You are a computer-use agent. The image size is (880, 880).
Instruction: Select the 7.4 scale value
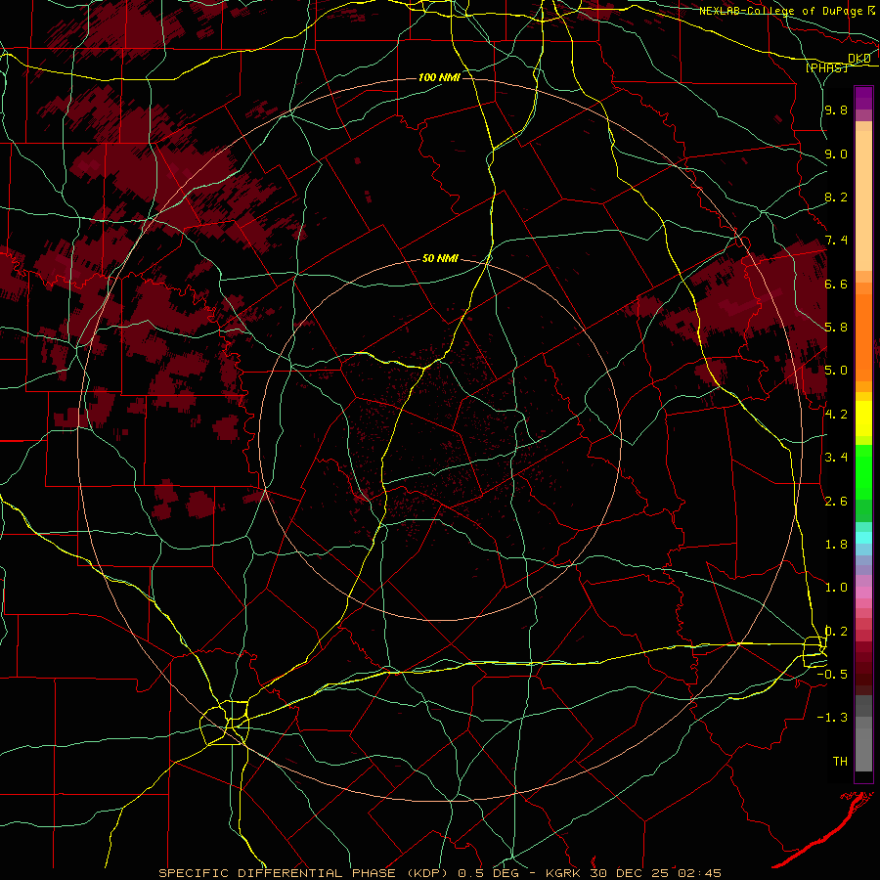pyautogui.click(x=836, y=241)
